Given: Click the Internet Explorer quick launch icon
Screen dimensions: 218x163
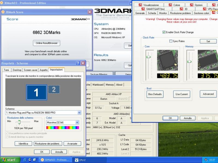Looking at the screenshot, I should click(x=25, y=160).
